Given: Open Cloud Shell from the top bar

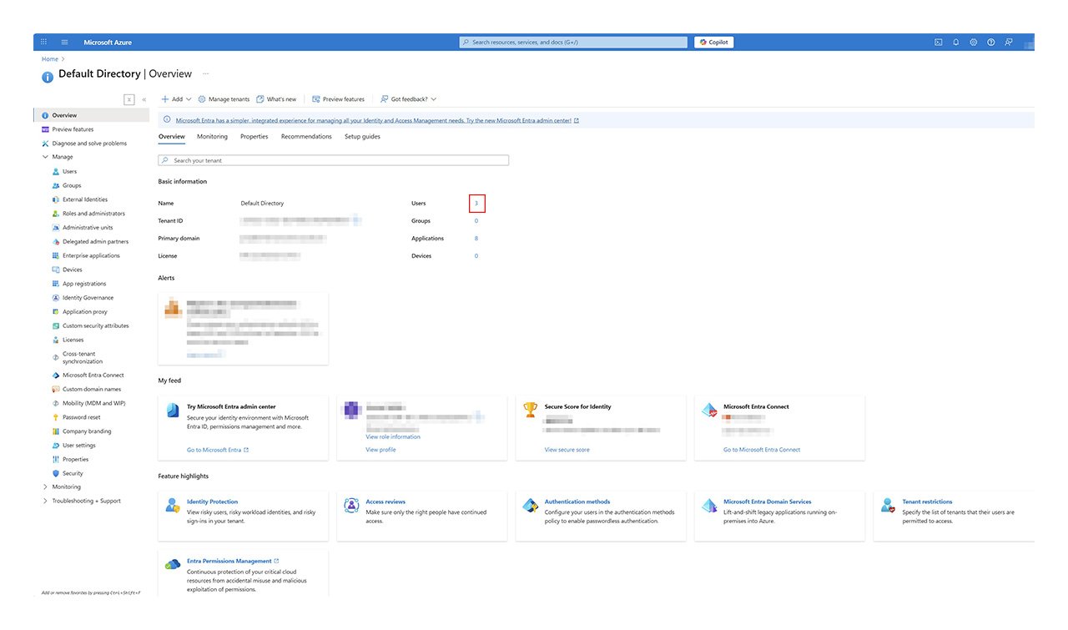Looking at the screenshot, I should click(x=938, y=42).
